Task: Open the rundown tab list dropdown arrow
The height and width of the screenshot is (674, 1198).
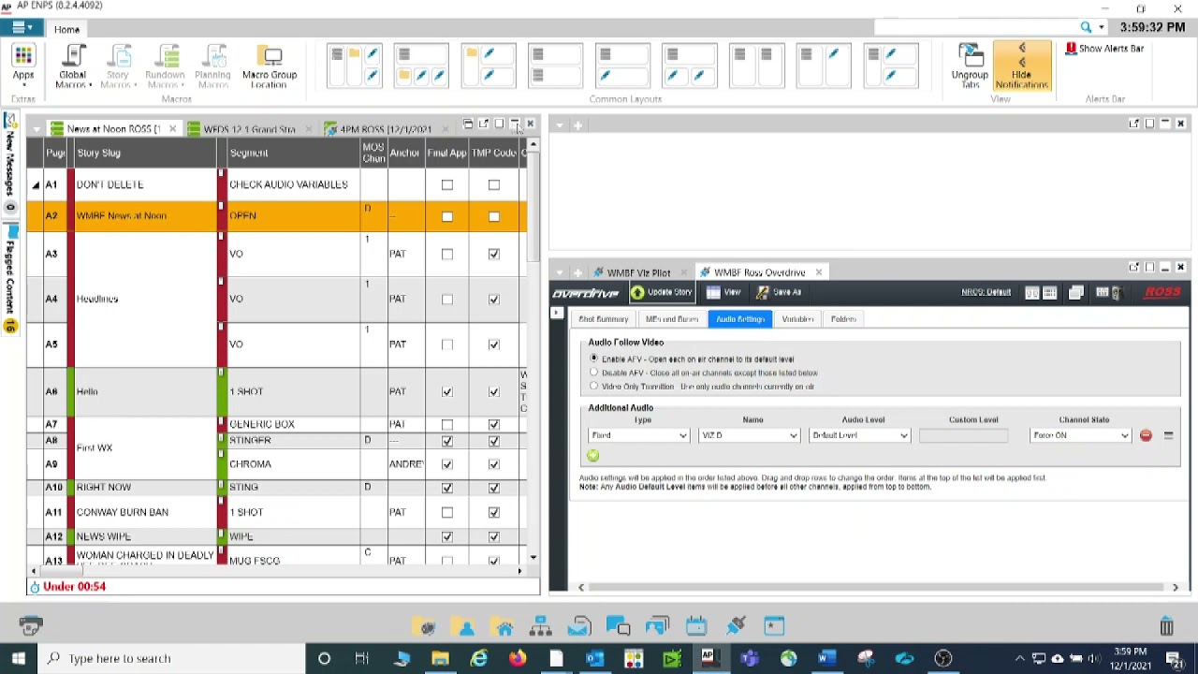Action: tap(37, 129)
